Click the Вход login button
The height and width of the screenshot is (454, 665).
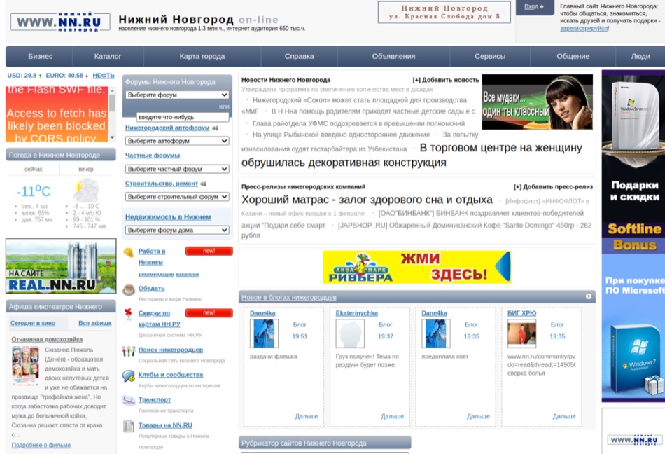click(x=534, y=7)
